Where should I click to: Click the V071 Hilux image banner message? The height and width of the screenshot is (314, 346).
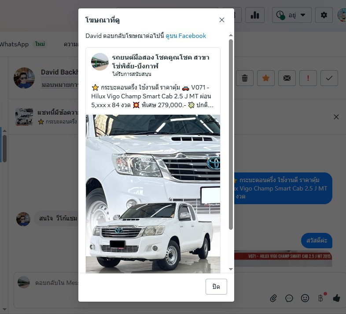point(283,258)
